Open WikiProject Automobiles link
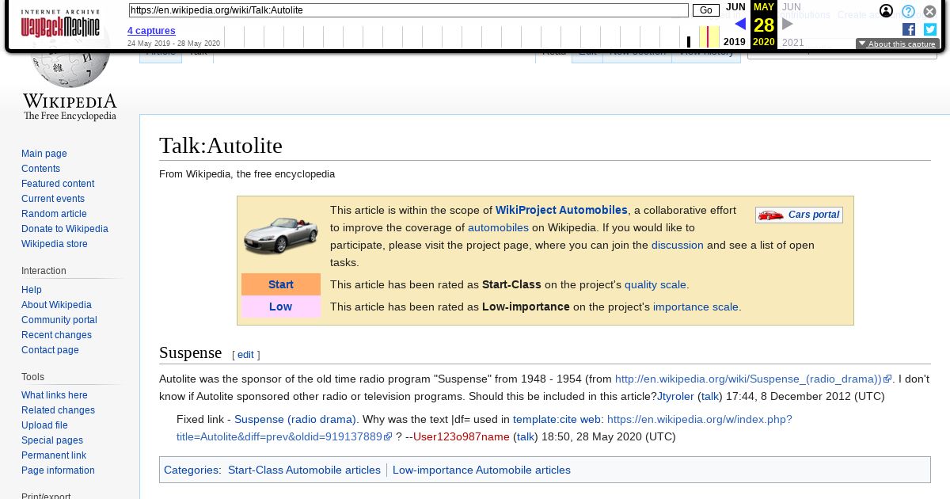950x499 pixels. pos(561,210)
